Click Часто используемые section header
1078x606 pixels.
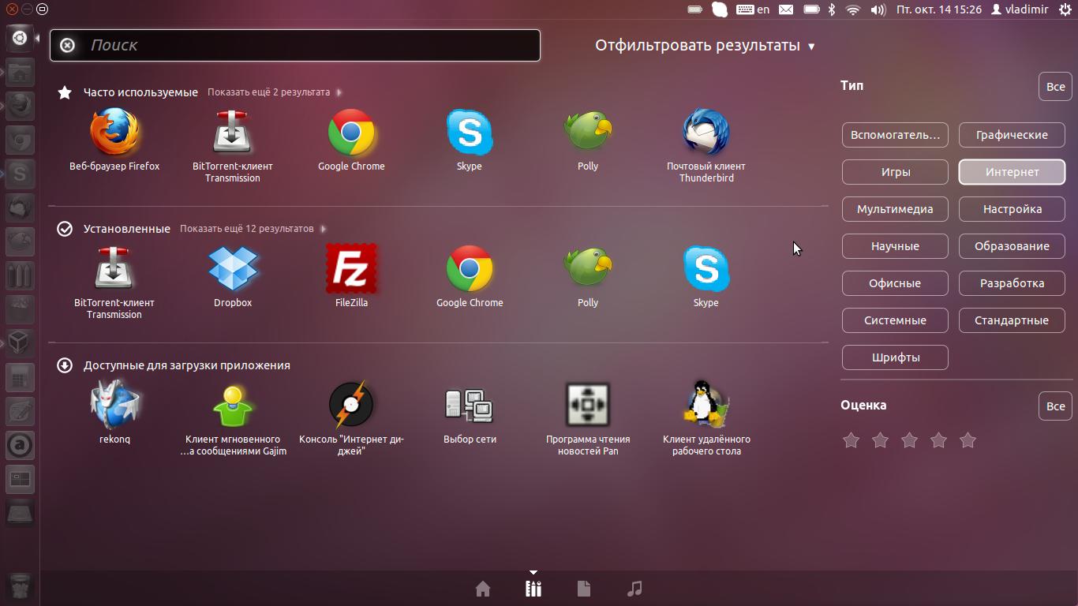tap(140, 92)
